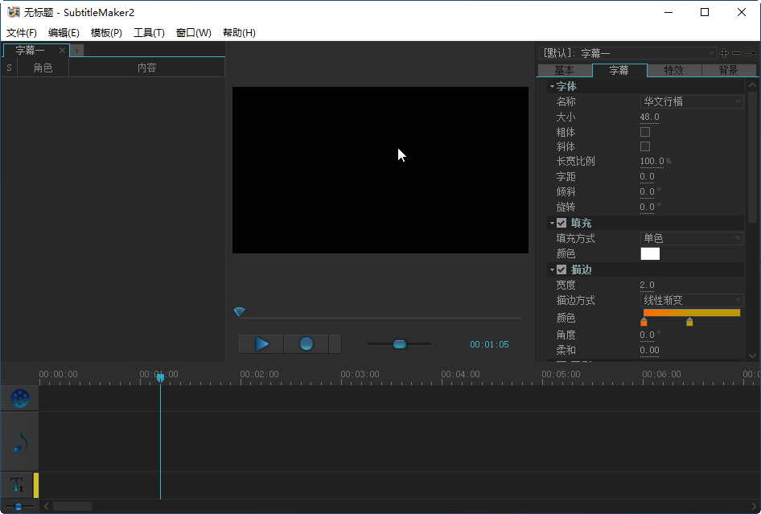Click the properties panel scroll down arrow

tap(752, 356)
